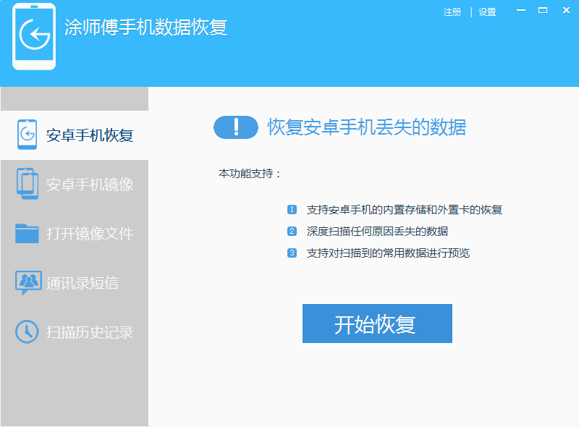Click the text 本功能支持：
This screenshot has width=579, height=427.
pyautogui.click(x=250, y=173)
